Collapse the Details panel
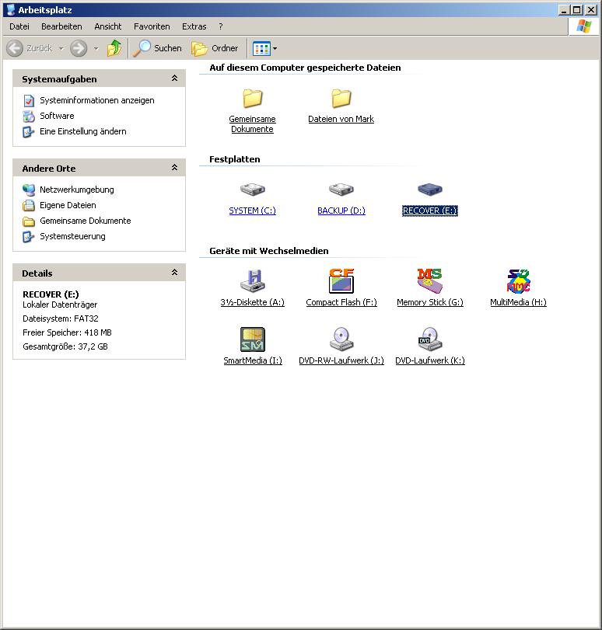This screenshot has height=630, width=602. tap(175, 273)
